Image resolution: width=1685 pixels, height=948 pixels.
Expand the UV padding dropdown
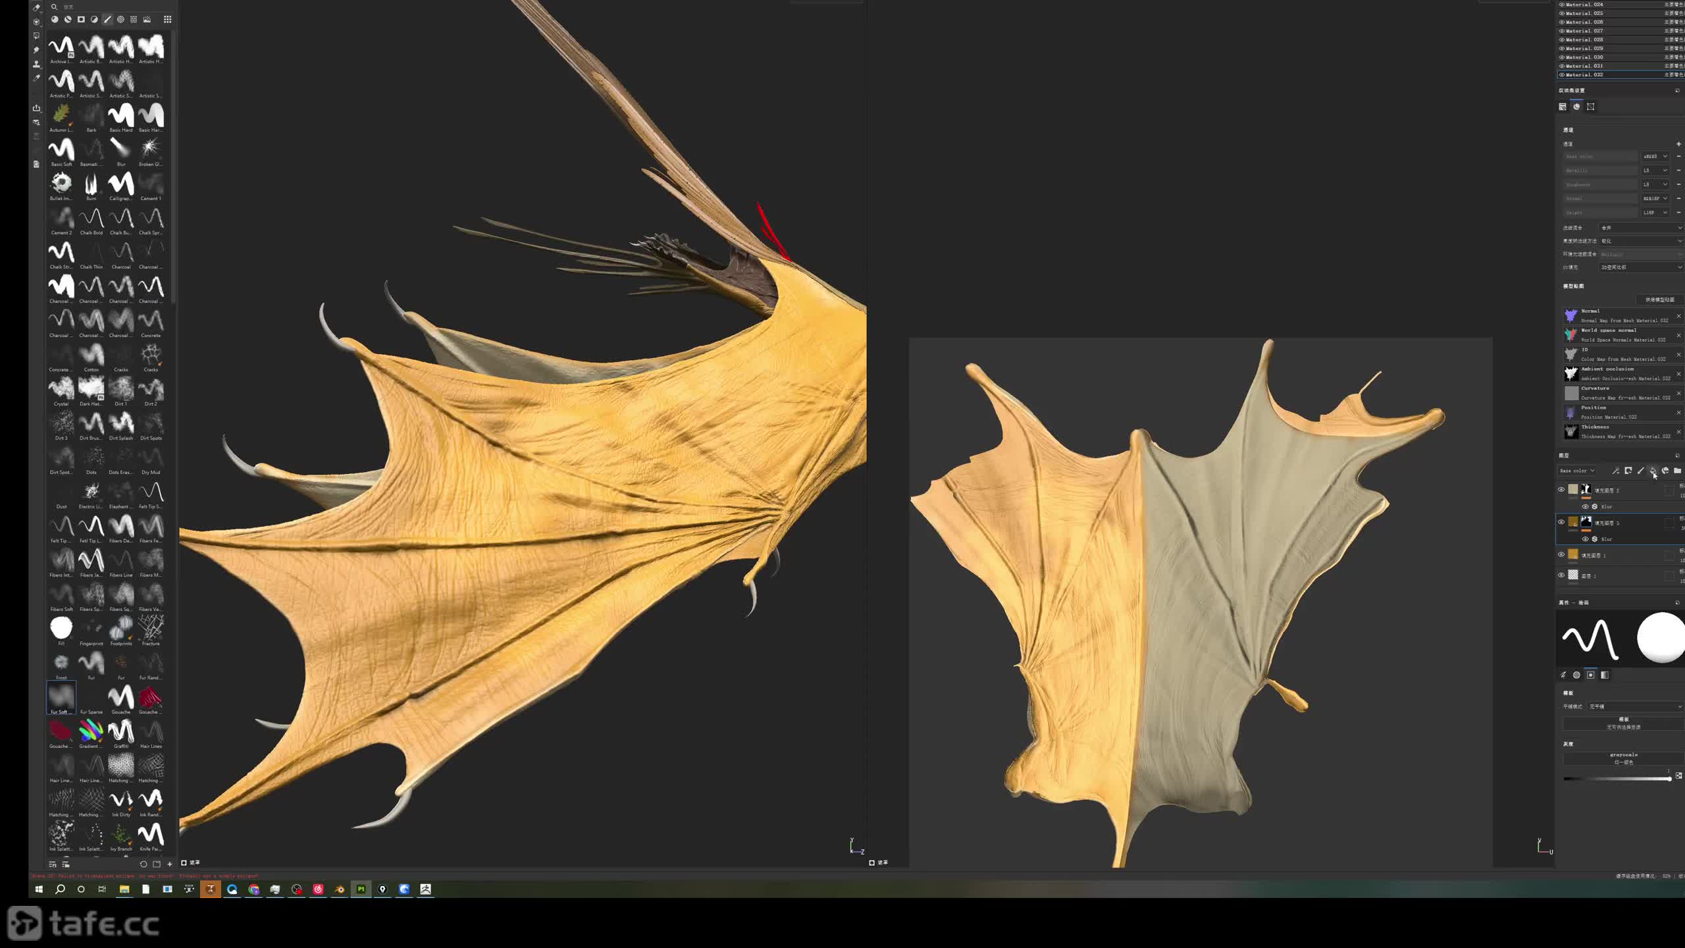pos(1640,267)
